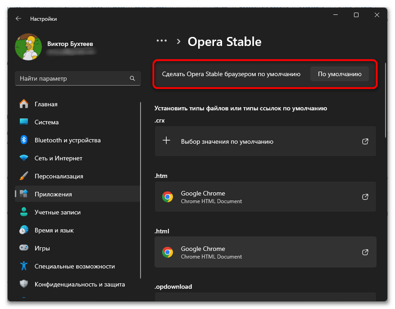Image resolution: width=395 pixels, height=309 pixels.
Task: Click the Настройки window title text
Action: coord(43,19)
